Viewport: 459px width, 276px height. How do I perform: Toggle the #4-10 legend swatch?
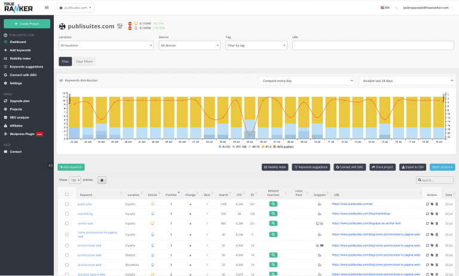click(x=250, y=147)
